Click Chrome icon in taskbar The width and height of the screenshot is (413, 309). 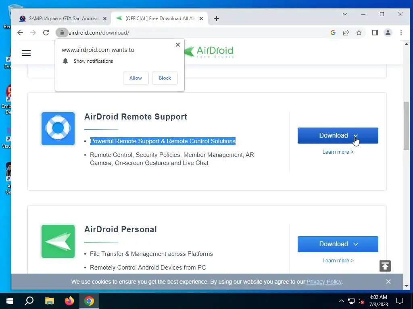click(x=89, y=301)
